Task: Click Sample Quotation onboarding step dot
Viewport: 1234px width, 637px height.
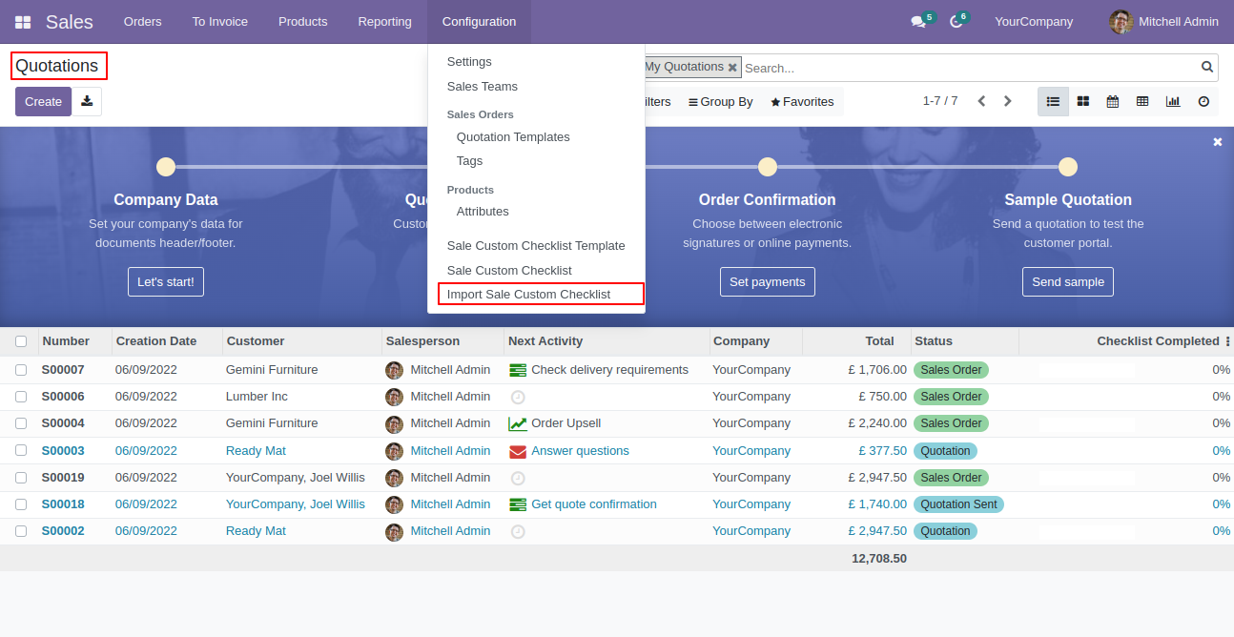Action: tap(1068, 167)
